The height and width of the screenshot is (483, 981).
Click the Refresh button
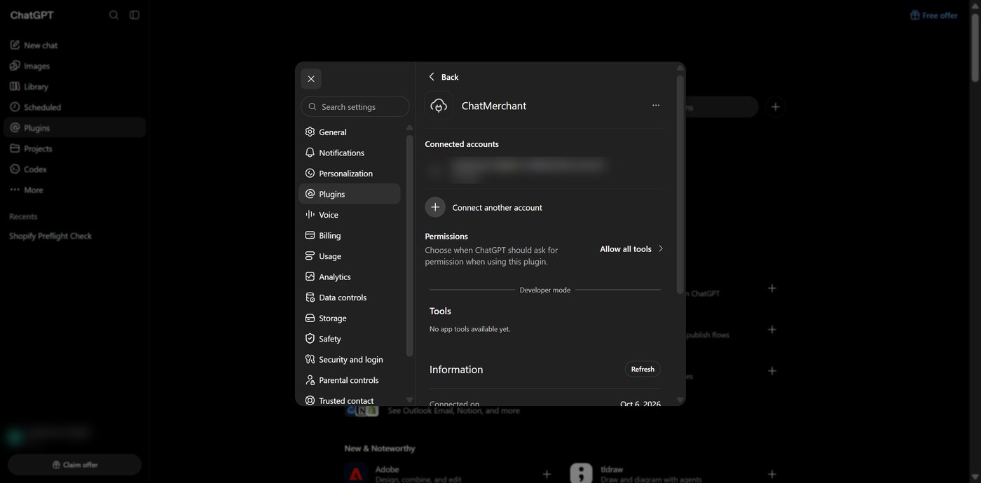(x=643, y=369)
